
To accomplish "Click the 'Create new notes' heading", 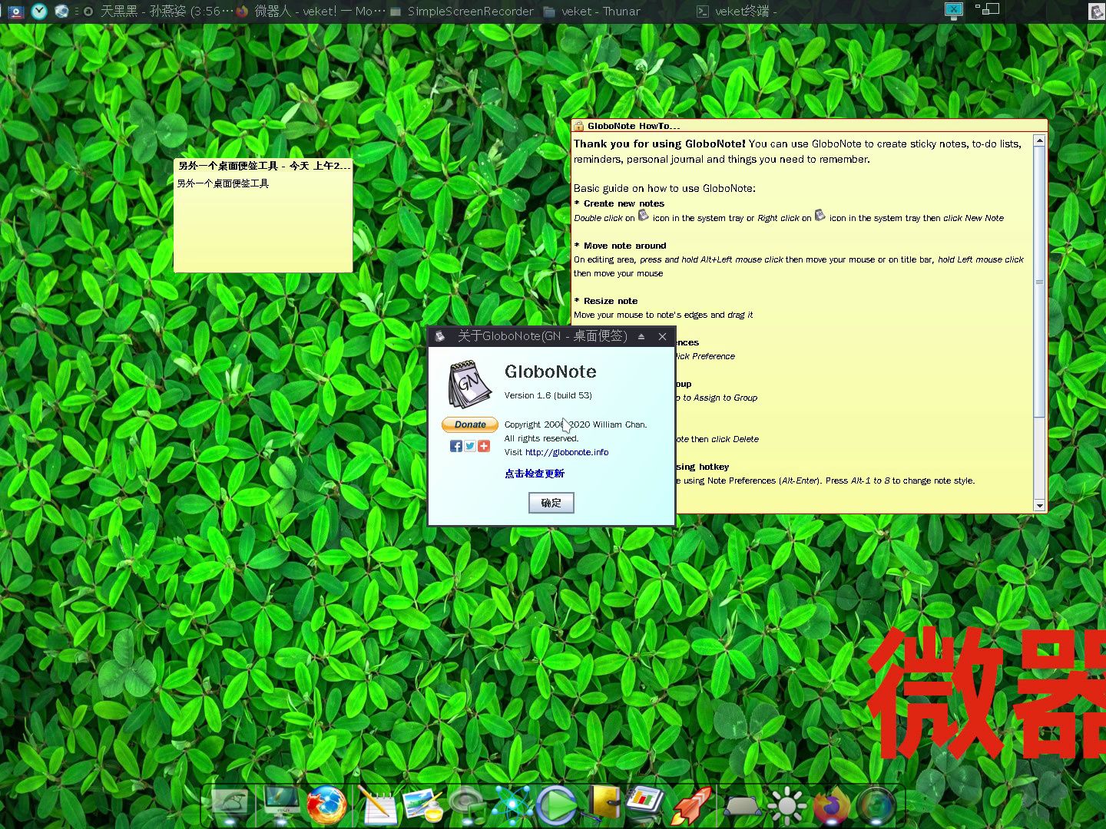I will click(624, 203).
